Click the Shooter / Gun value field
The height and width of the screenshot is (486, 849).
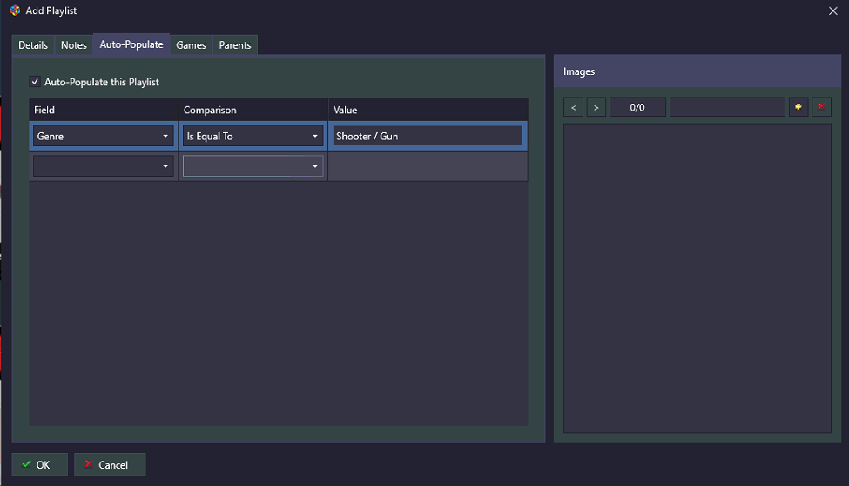pos(428,136)
